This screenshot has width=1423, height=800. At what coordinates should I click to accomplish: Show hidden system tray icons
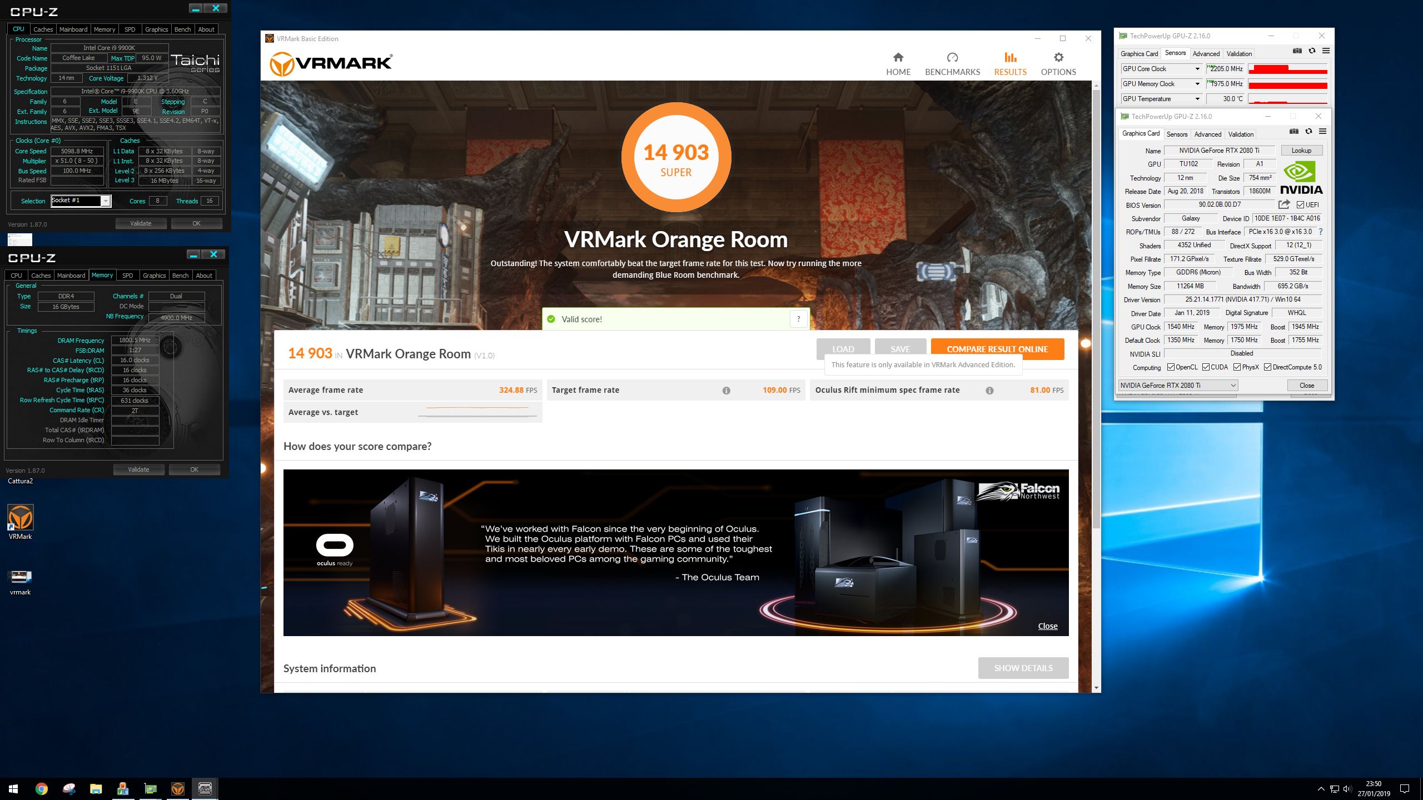click(1321, 789)
